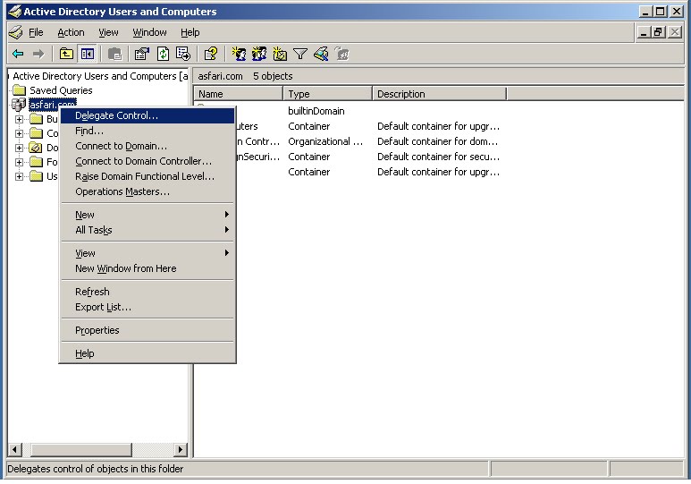691x484 pixels.
Task: Click the Forward arrow toolbar icon
Action: click(x=38, y=54)
